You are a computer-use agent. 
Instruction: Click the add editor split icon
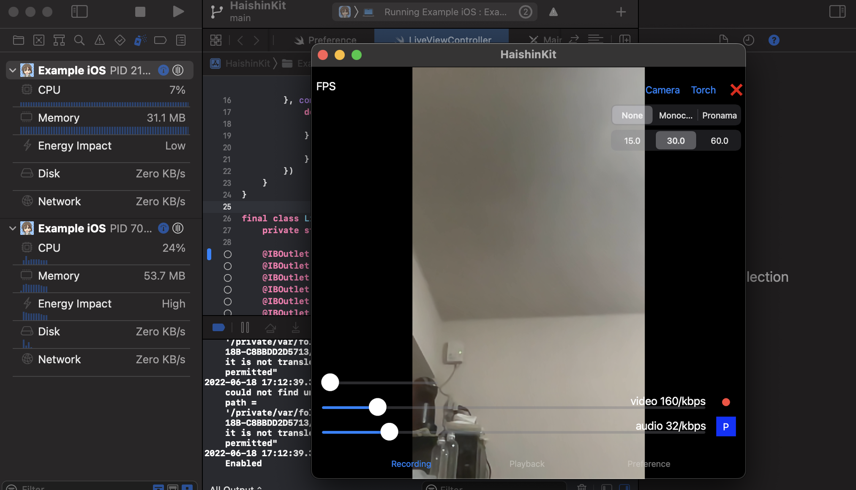coord(624,39)
